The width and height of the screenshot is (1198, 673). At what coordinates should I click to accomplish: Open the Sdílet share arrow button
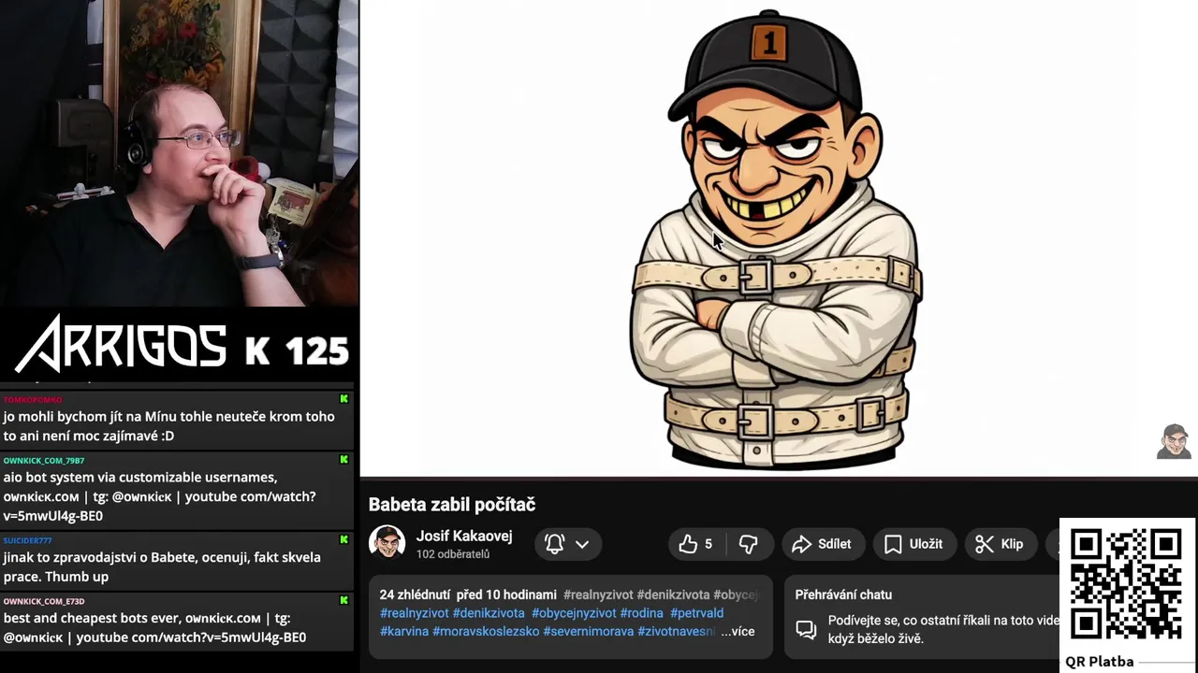[821, 544]
